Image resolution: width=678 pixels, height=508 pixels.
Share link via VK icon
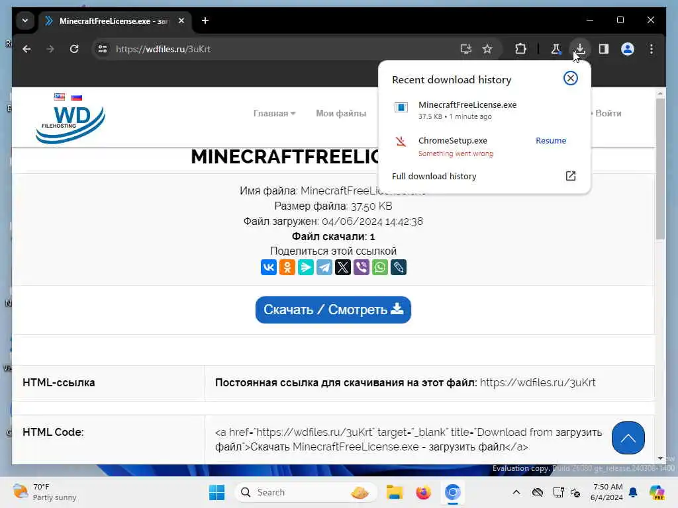click(269, 267)
